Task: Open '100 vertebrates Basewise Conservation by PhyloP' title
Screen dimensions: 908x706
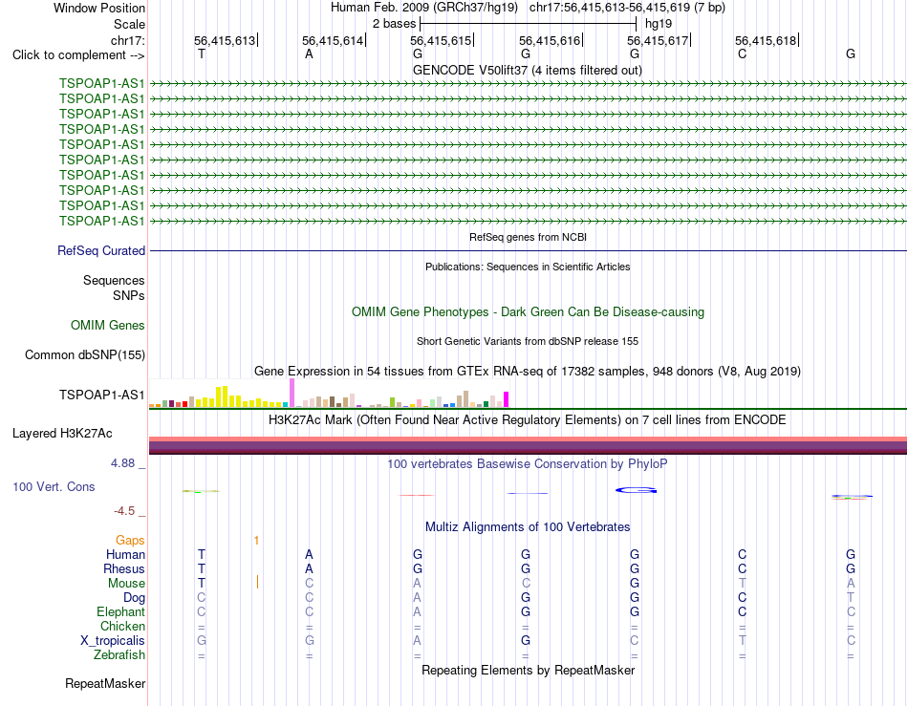Action: pos(528,463)
